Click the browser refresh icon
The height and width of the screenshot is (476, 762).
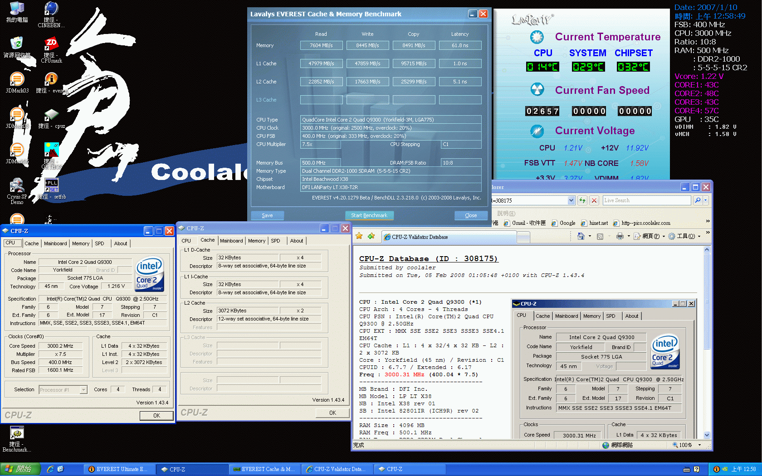click(582, 200)
